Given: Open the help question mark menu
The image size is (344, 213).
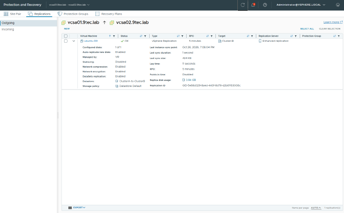Looking at the screenshot, I should [265, 5].
